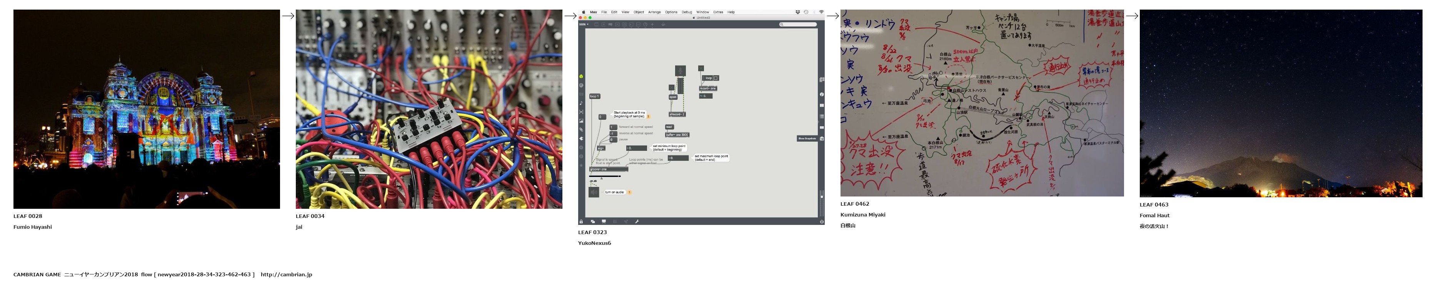Click the cambrian.jp link at the bottom
Image resolution: width=1436 pixels, height=284 pixels.
click(286, 274)
